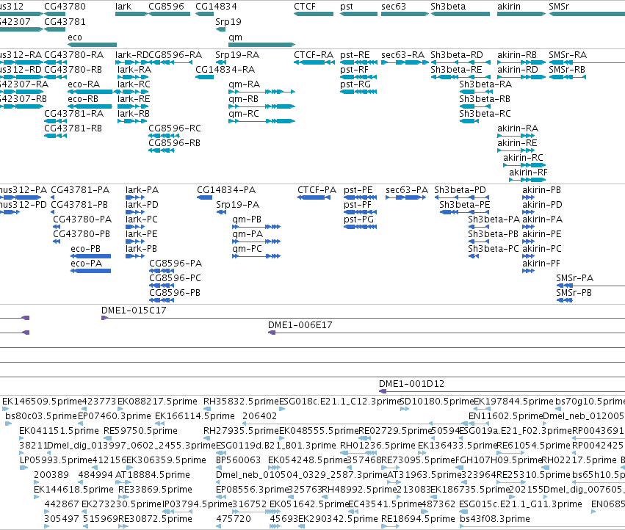
Task: Select EST label EK166114.5prime
Action: 195,416
